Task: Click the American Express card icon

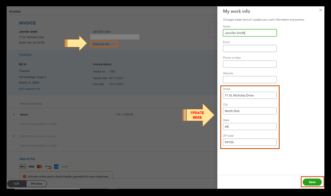Action: [56, 167]
